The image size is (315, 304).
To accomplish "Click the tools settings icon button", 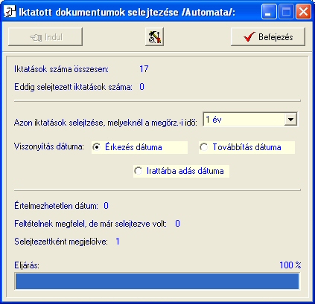I will pyautogui.click(x=154, y=37).
